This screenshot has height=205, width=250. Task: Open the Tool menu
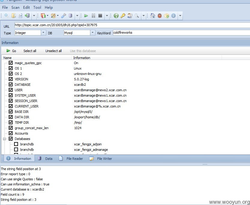point(37,7)
